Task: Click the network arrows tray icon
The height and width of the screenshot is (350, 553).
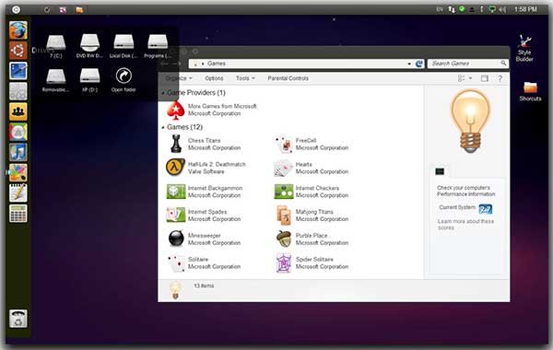Action: [452, 9]
